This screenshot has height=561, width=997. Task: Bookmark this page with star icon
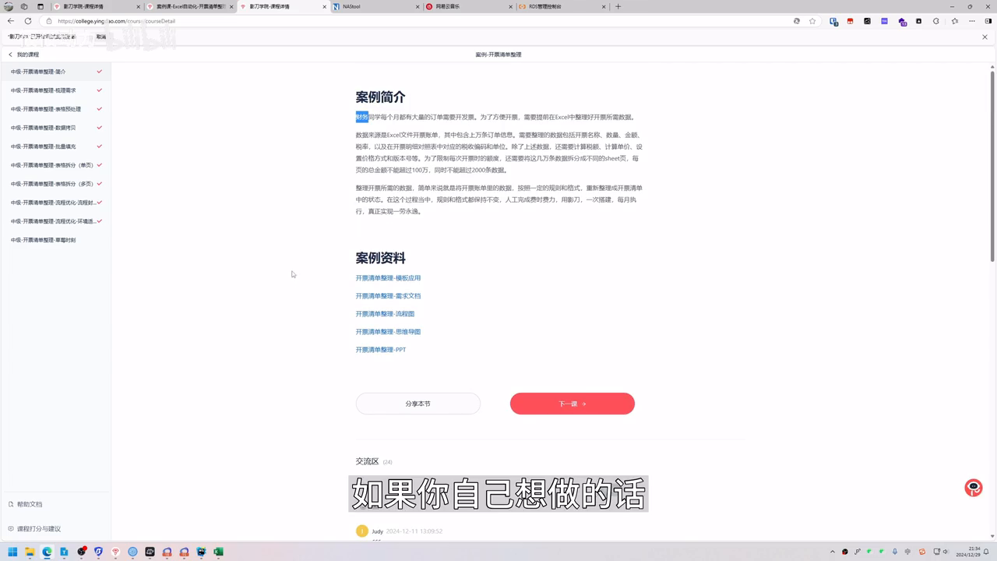pos(812,21)
